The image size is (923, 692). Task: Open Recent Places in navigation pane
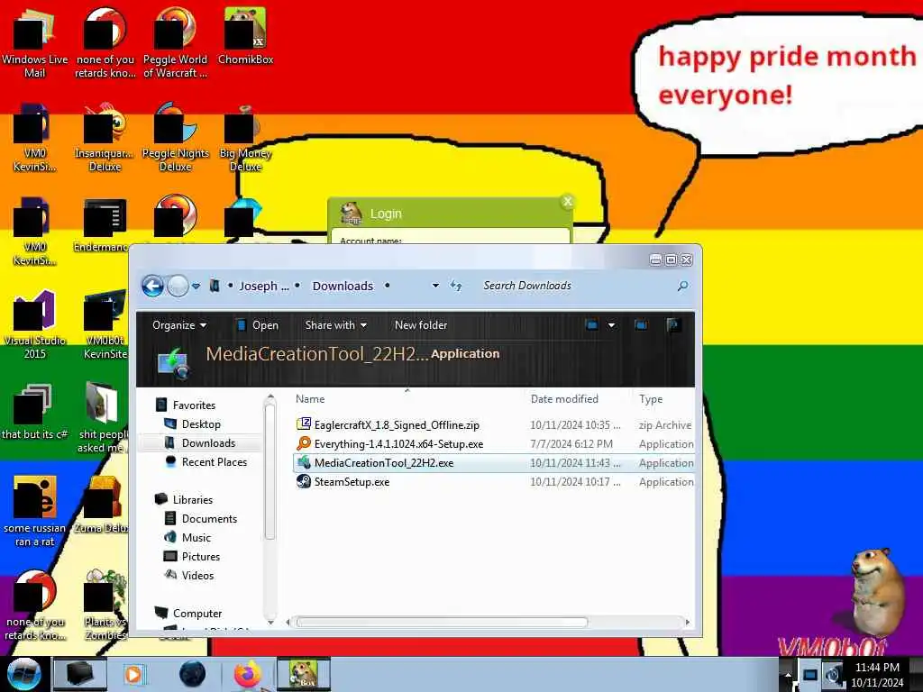pos(215,462)
